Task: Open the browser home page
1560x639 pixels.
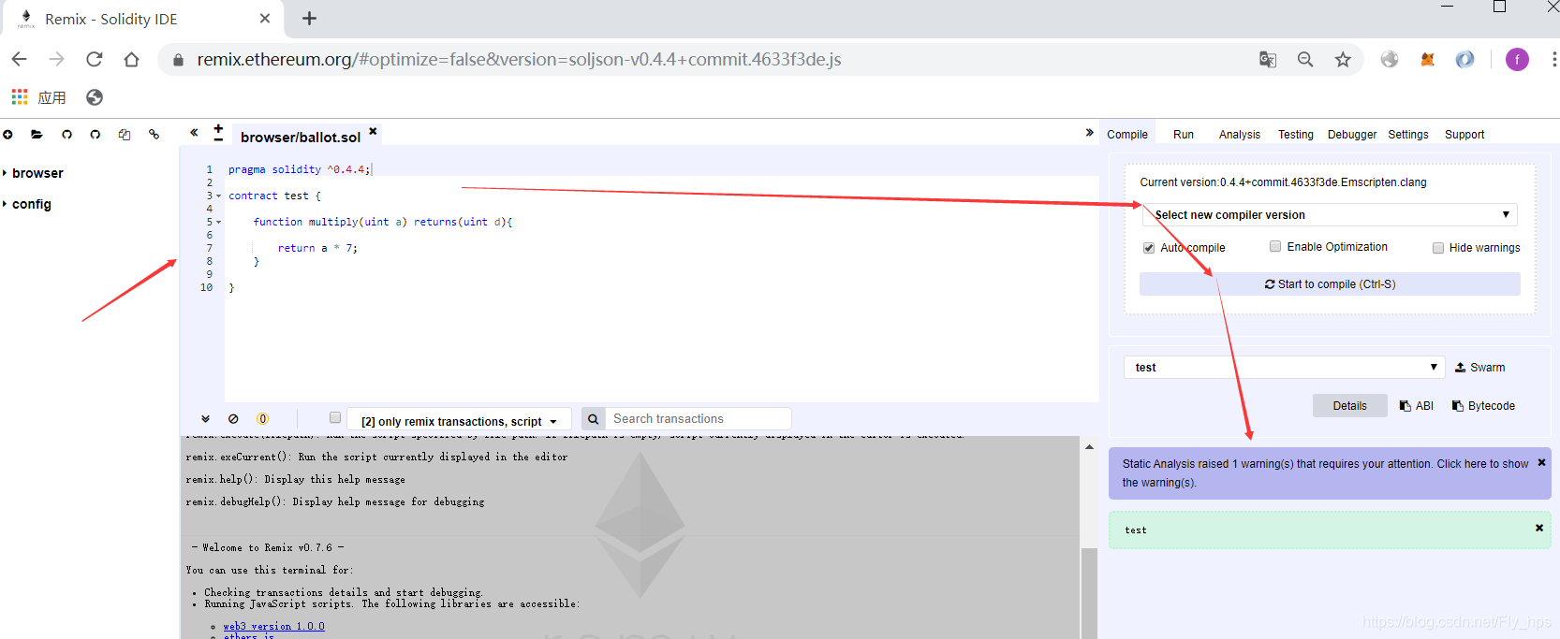Action: coord(131,59)
